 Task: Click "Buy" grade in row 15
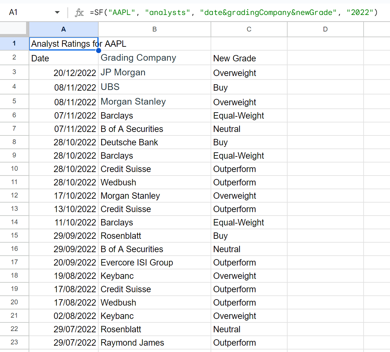tap(249, 236)
